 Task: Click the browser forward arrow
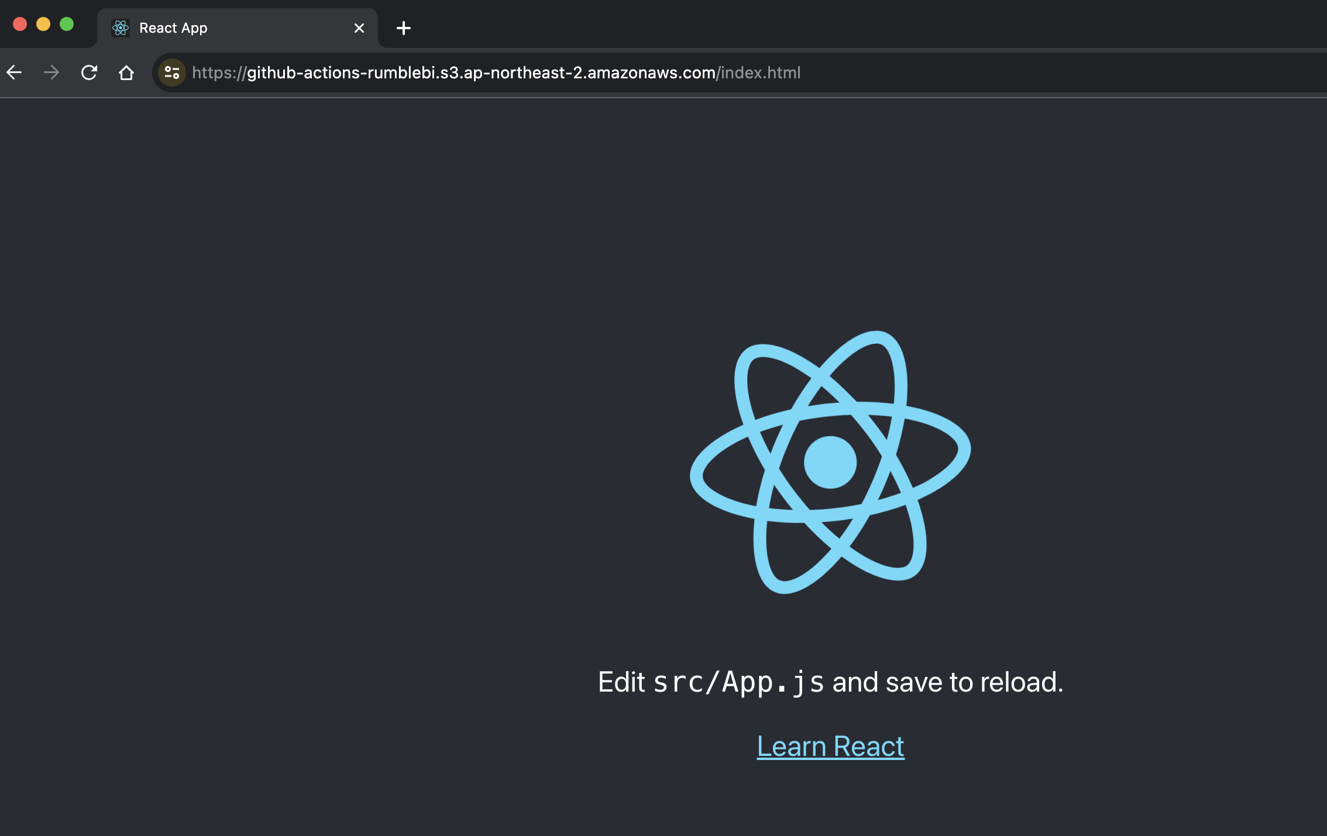[x=51, y=72]
